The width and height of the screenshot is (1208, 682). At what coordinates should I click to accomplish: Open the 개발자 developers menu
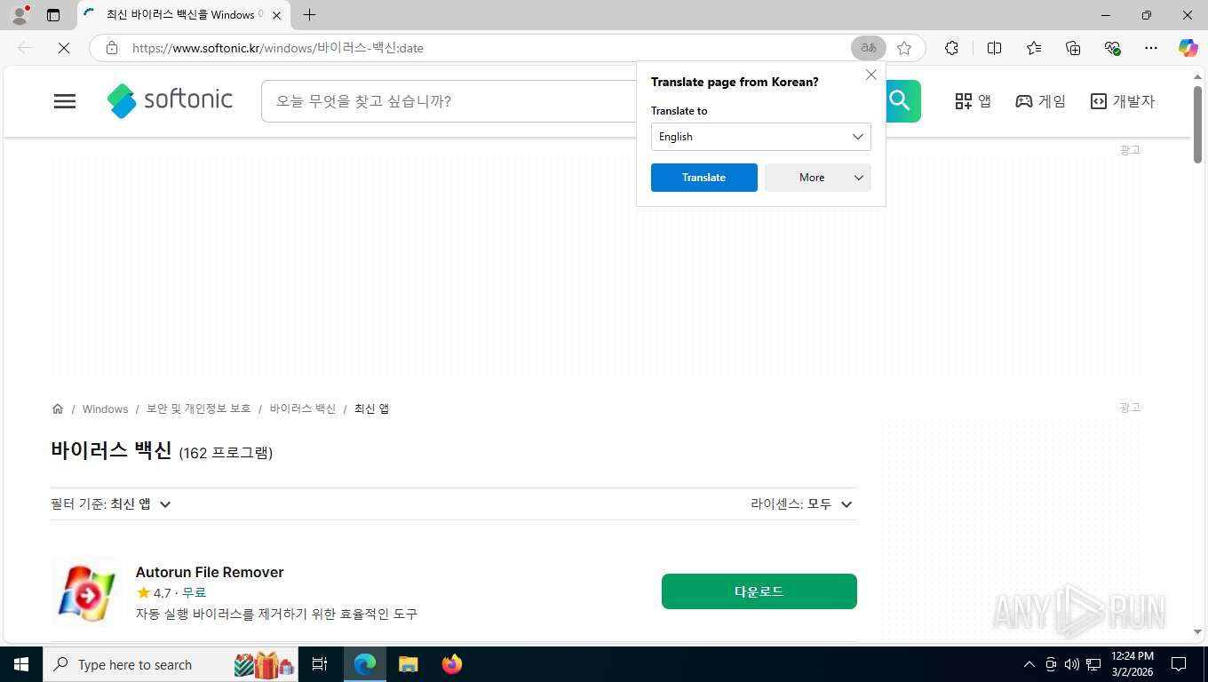(1123, 101)
